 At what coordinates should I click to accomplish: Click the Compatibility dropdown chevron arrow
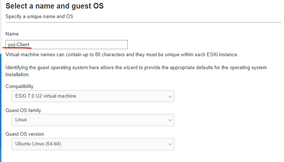(x=170, y=97)
